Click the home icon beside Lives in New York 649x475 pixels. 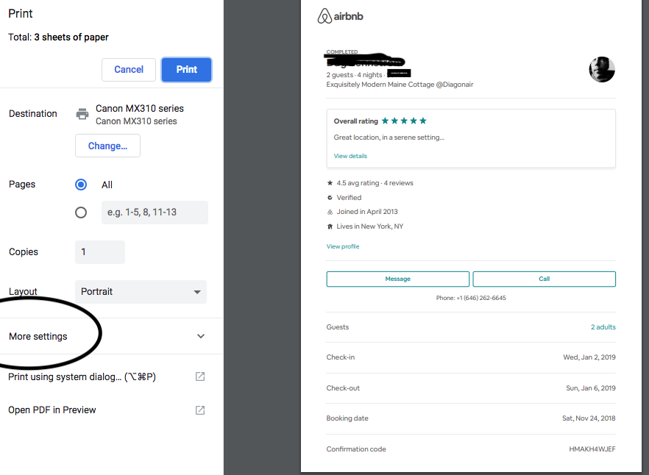pyautogui.click(x=330, y=227)
